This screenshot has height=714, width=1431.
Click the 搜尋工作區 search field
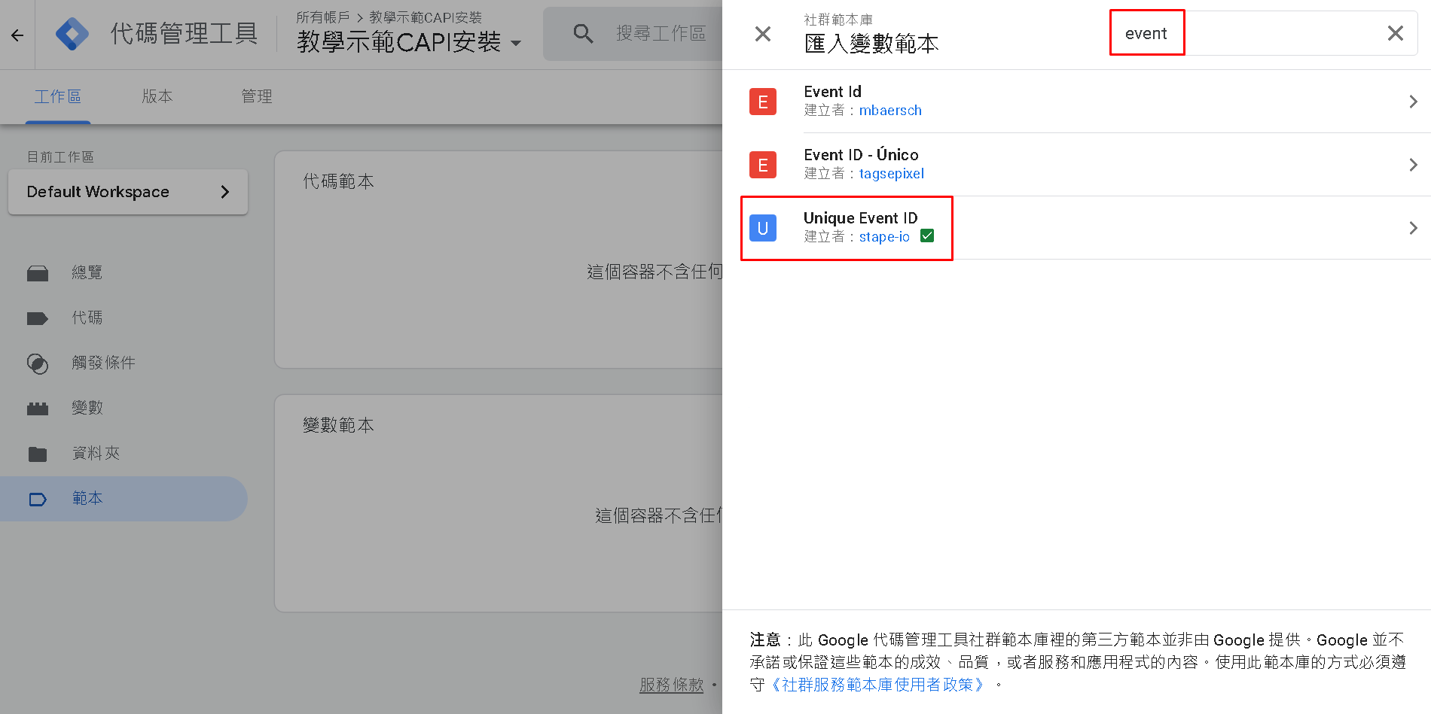(x=661, y=33)
